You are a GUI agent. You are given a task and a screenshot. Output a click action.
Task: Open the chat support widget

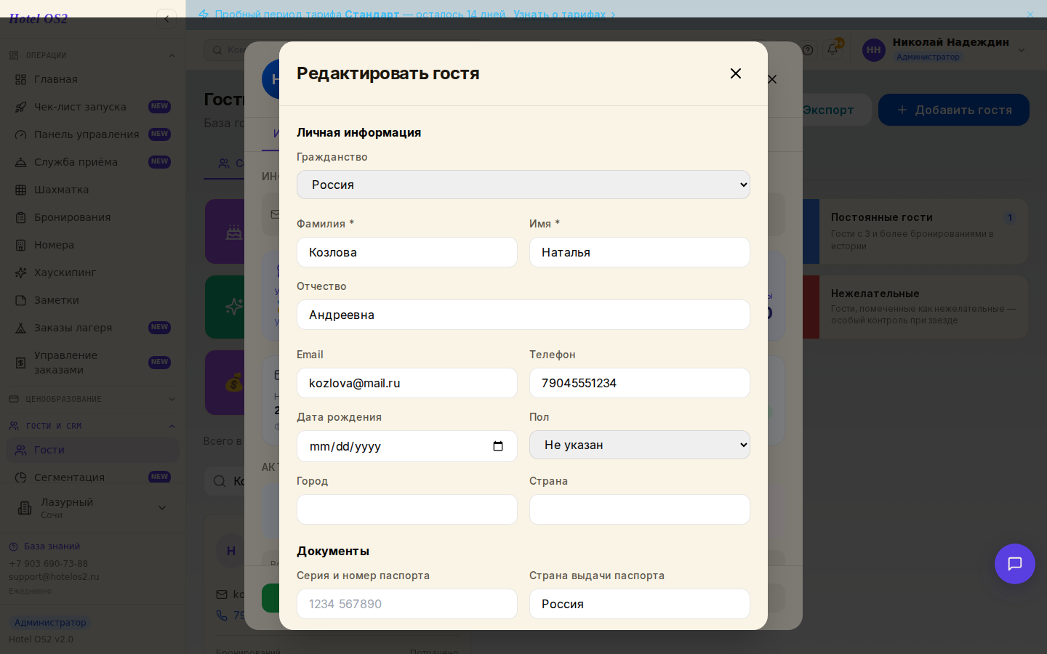(x=1015, y=564)
